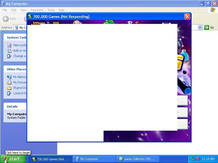
Task: Open the Help menu in My Computer
Action: point(62,10)
